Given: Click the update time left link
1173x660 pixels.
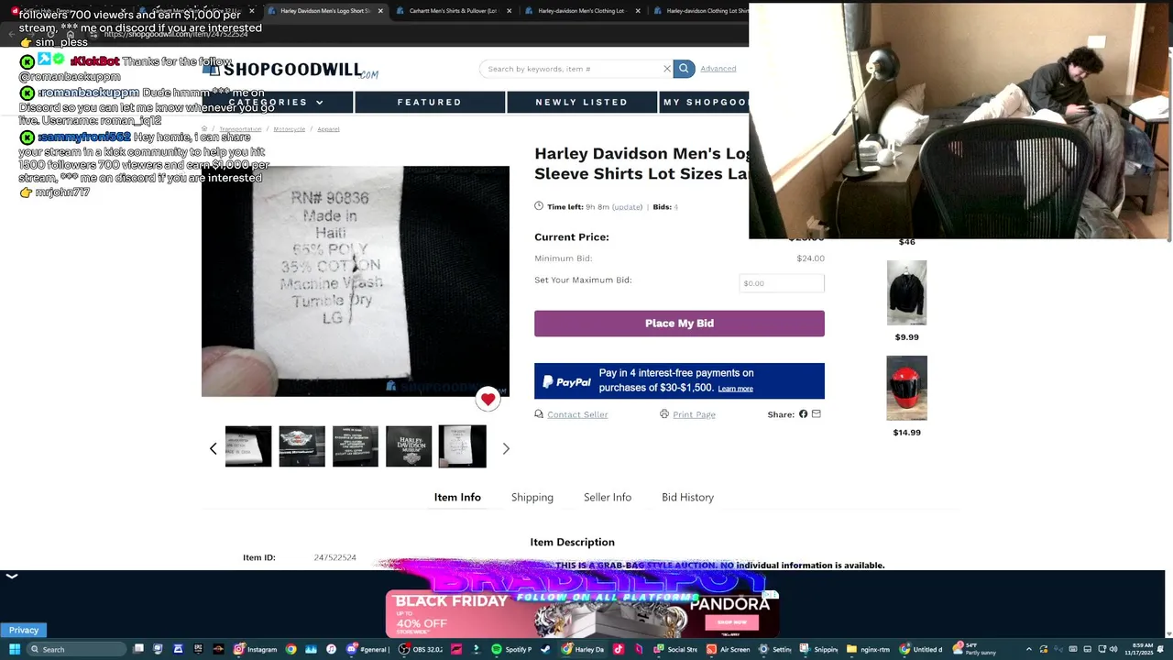Looking at the screenshot, I should pos(627,207).
